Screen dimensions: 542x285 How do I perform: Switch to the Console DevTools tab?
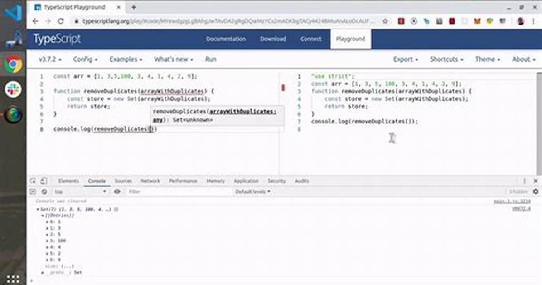point(97,181)
